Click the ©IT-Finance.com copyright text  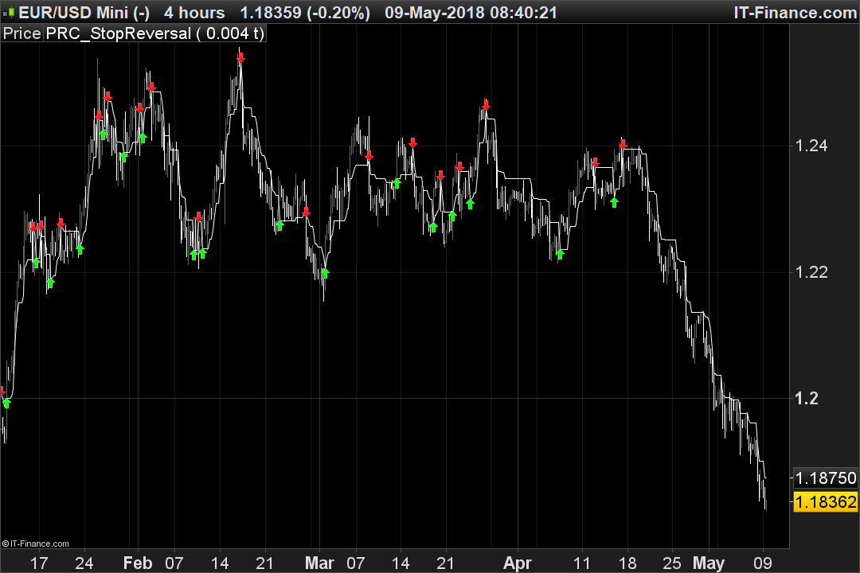pos(36,544)
